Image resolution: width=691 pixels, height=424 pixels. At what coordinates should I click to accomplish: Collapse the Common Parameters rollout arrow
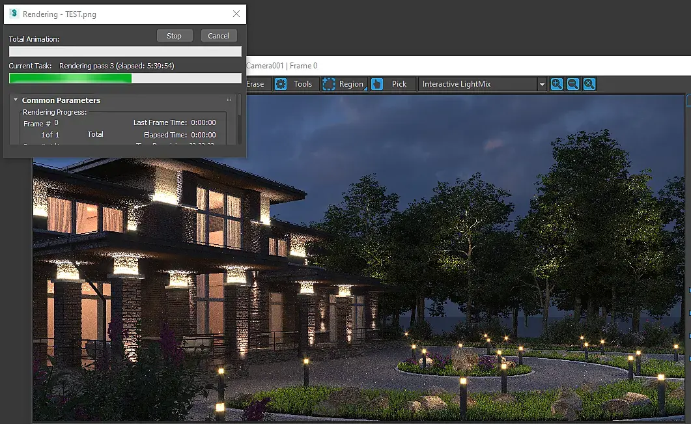coord(16,100)
